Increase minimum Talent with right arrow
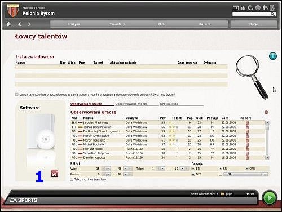The image size is (282, 212). coord(163,169)
